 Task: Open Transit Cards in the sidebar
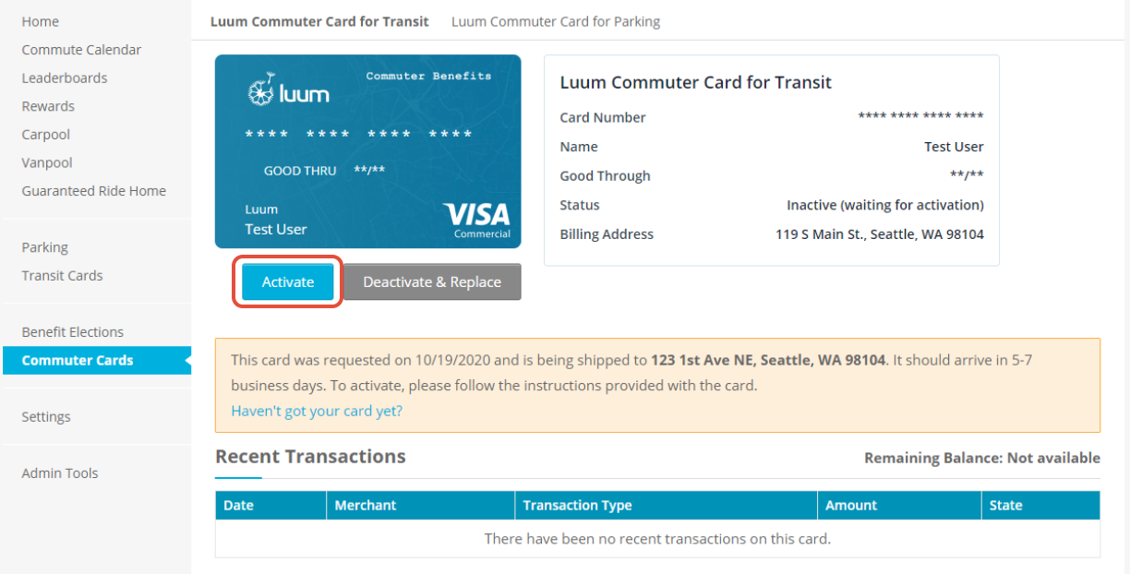point(62,276)
